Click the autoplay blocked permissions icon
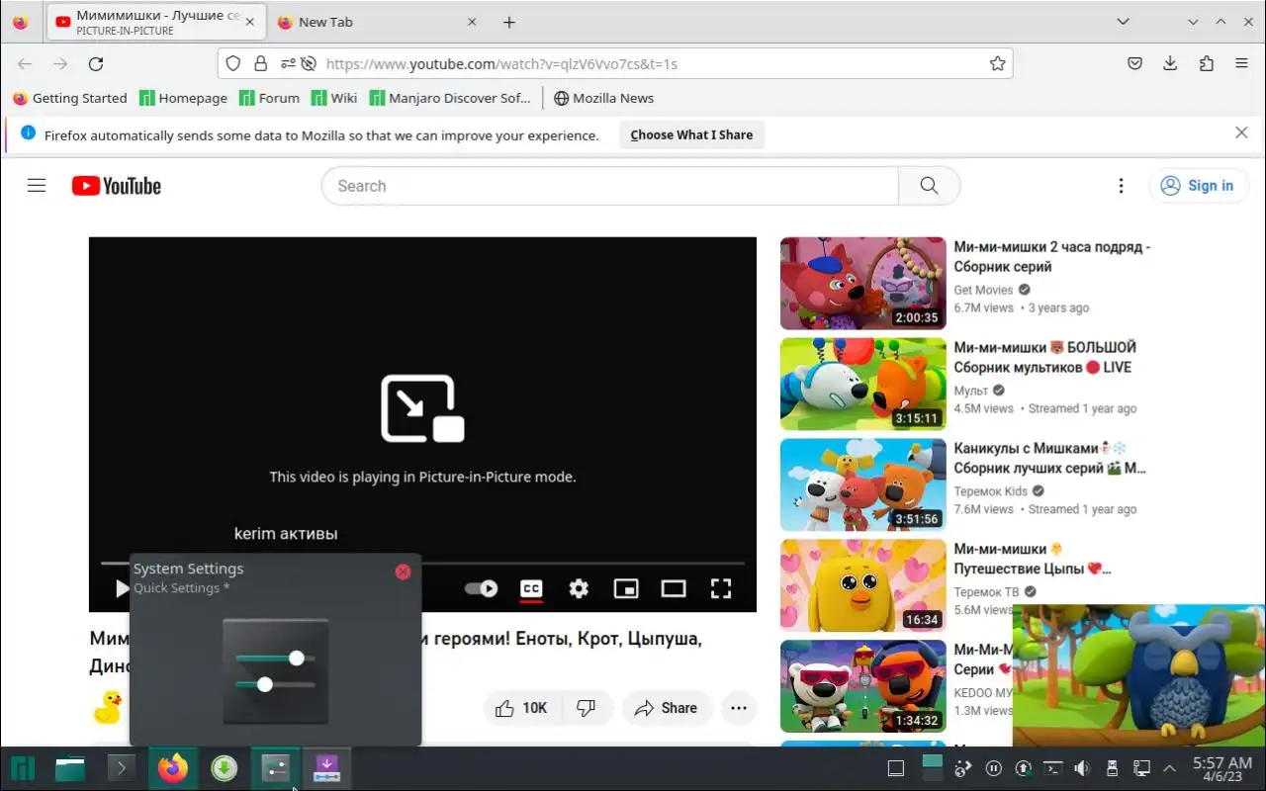1266x791 pixels. point(308,63)
